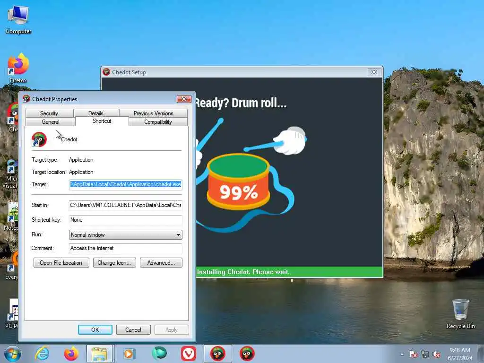Screen dimensions: 484x363
Task: Click the 99% drum progress indicator
Action: coord(238,182)
